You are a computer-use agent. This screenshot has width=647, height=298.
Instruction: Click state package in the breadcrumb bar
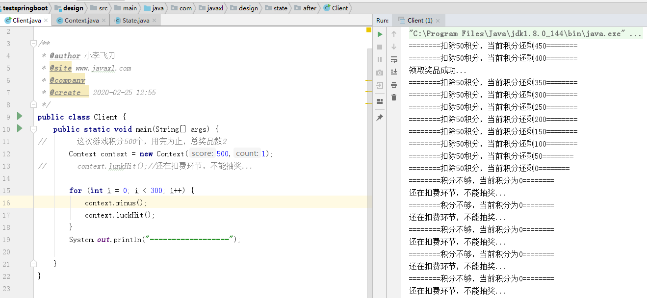(x=277, y=8)
